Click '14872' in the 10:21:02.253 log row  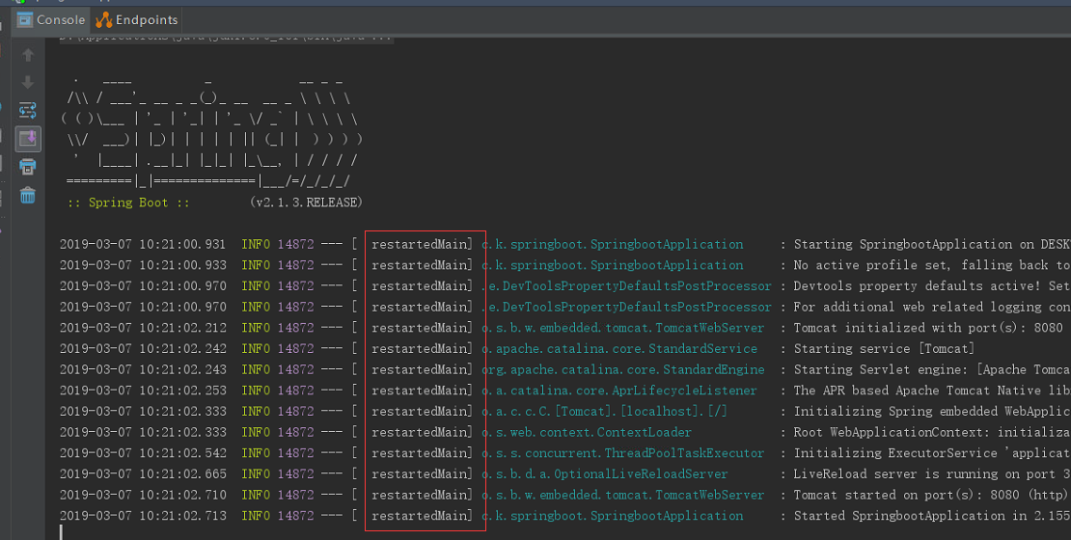tap(296, 391)
